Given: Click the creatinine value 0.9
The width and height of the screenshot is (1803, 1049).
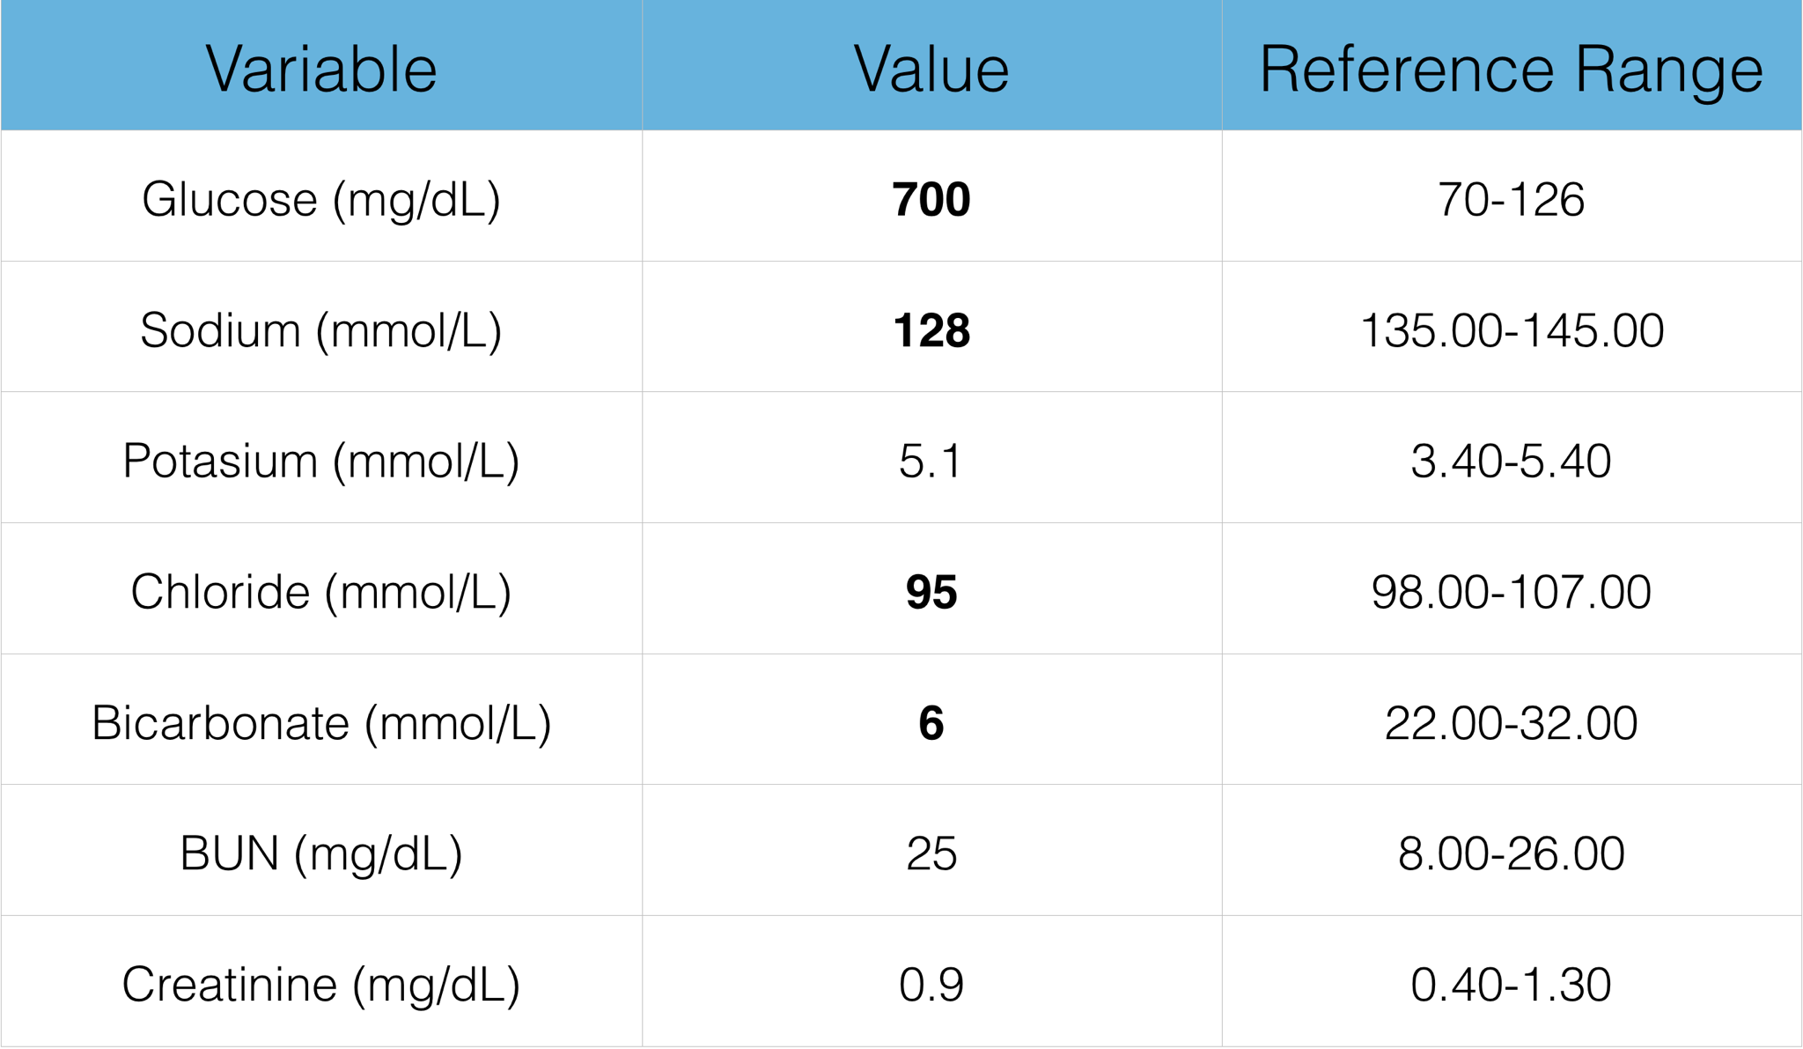Looking at the screenshot, I should (931, 985).
